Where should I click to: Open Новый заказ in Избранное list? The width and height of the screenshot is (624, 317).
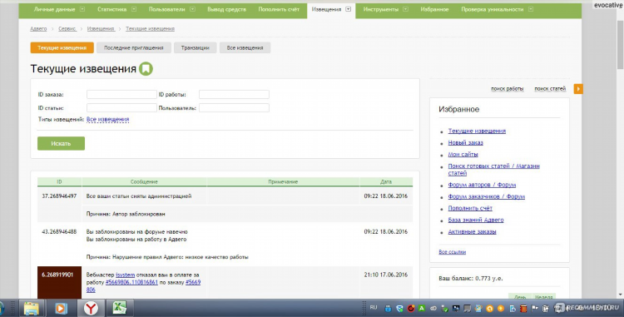coord(465,142)
